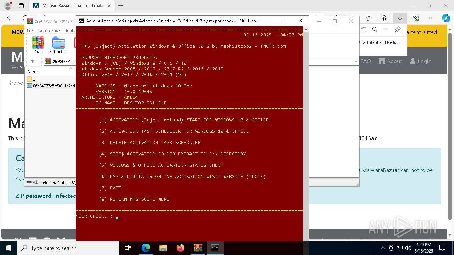Open a new Edge tab

tap(121, 6)
